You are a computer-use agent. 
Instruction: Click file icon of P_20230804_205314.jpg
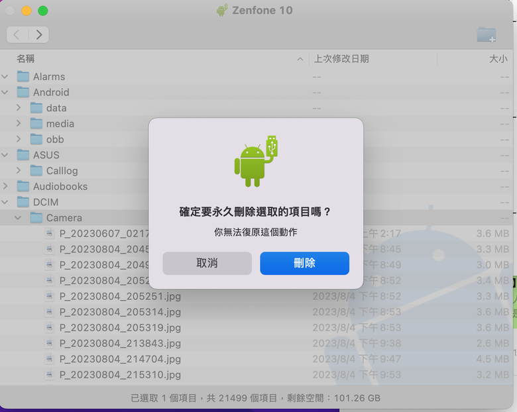click(x=50, y=312)
